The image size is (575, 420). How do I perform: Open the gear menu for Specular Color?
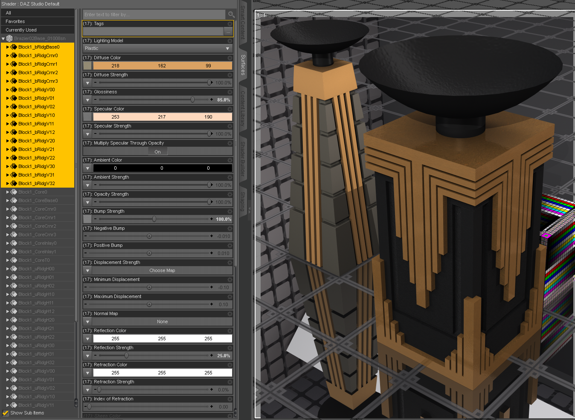pos(230,109)
